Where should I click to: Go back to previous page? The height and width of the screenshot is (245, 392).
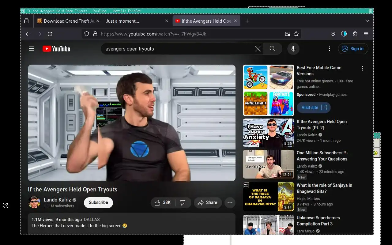point(28,34)
